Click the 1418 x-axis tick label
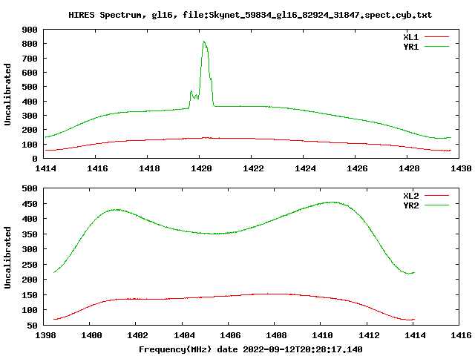 149,168
